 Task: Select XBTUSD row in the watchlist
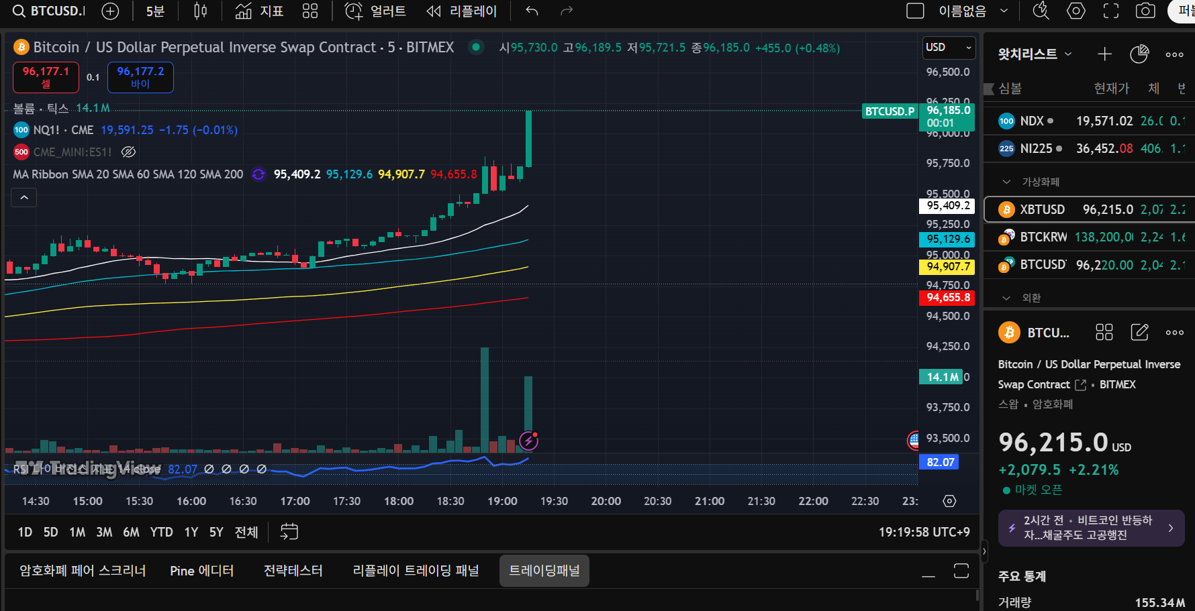1088,209
